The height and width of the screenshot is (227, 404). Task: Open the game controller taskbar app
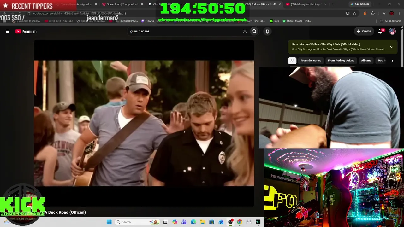[x=249, y=222]
